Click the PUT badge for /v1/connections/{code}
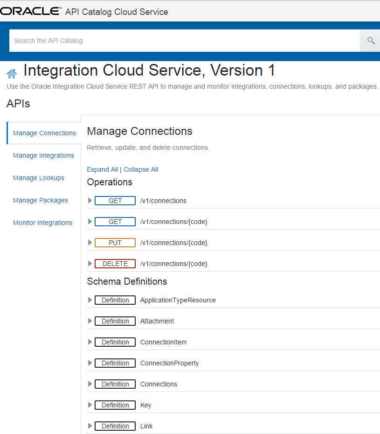380x434 pixels. click(115, 242)
